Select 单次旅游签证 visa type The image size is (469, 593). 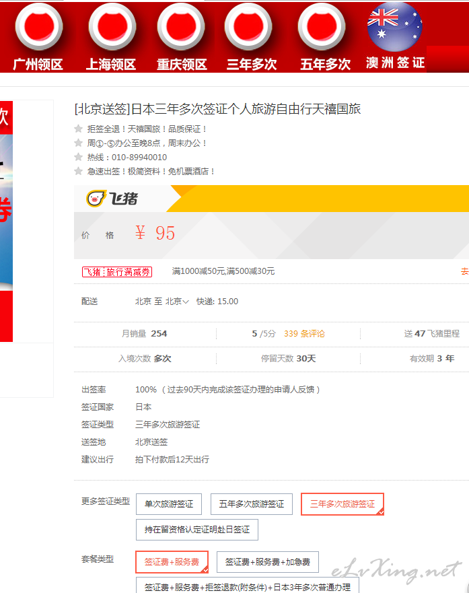point(168,503)
